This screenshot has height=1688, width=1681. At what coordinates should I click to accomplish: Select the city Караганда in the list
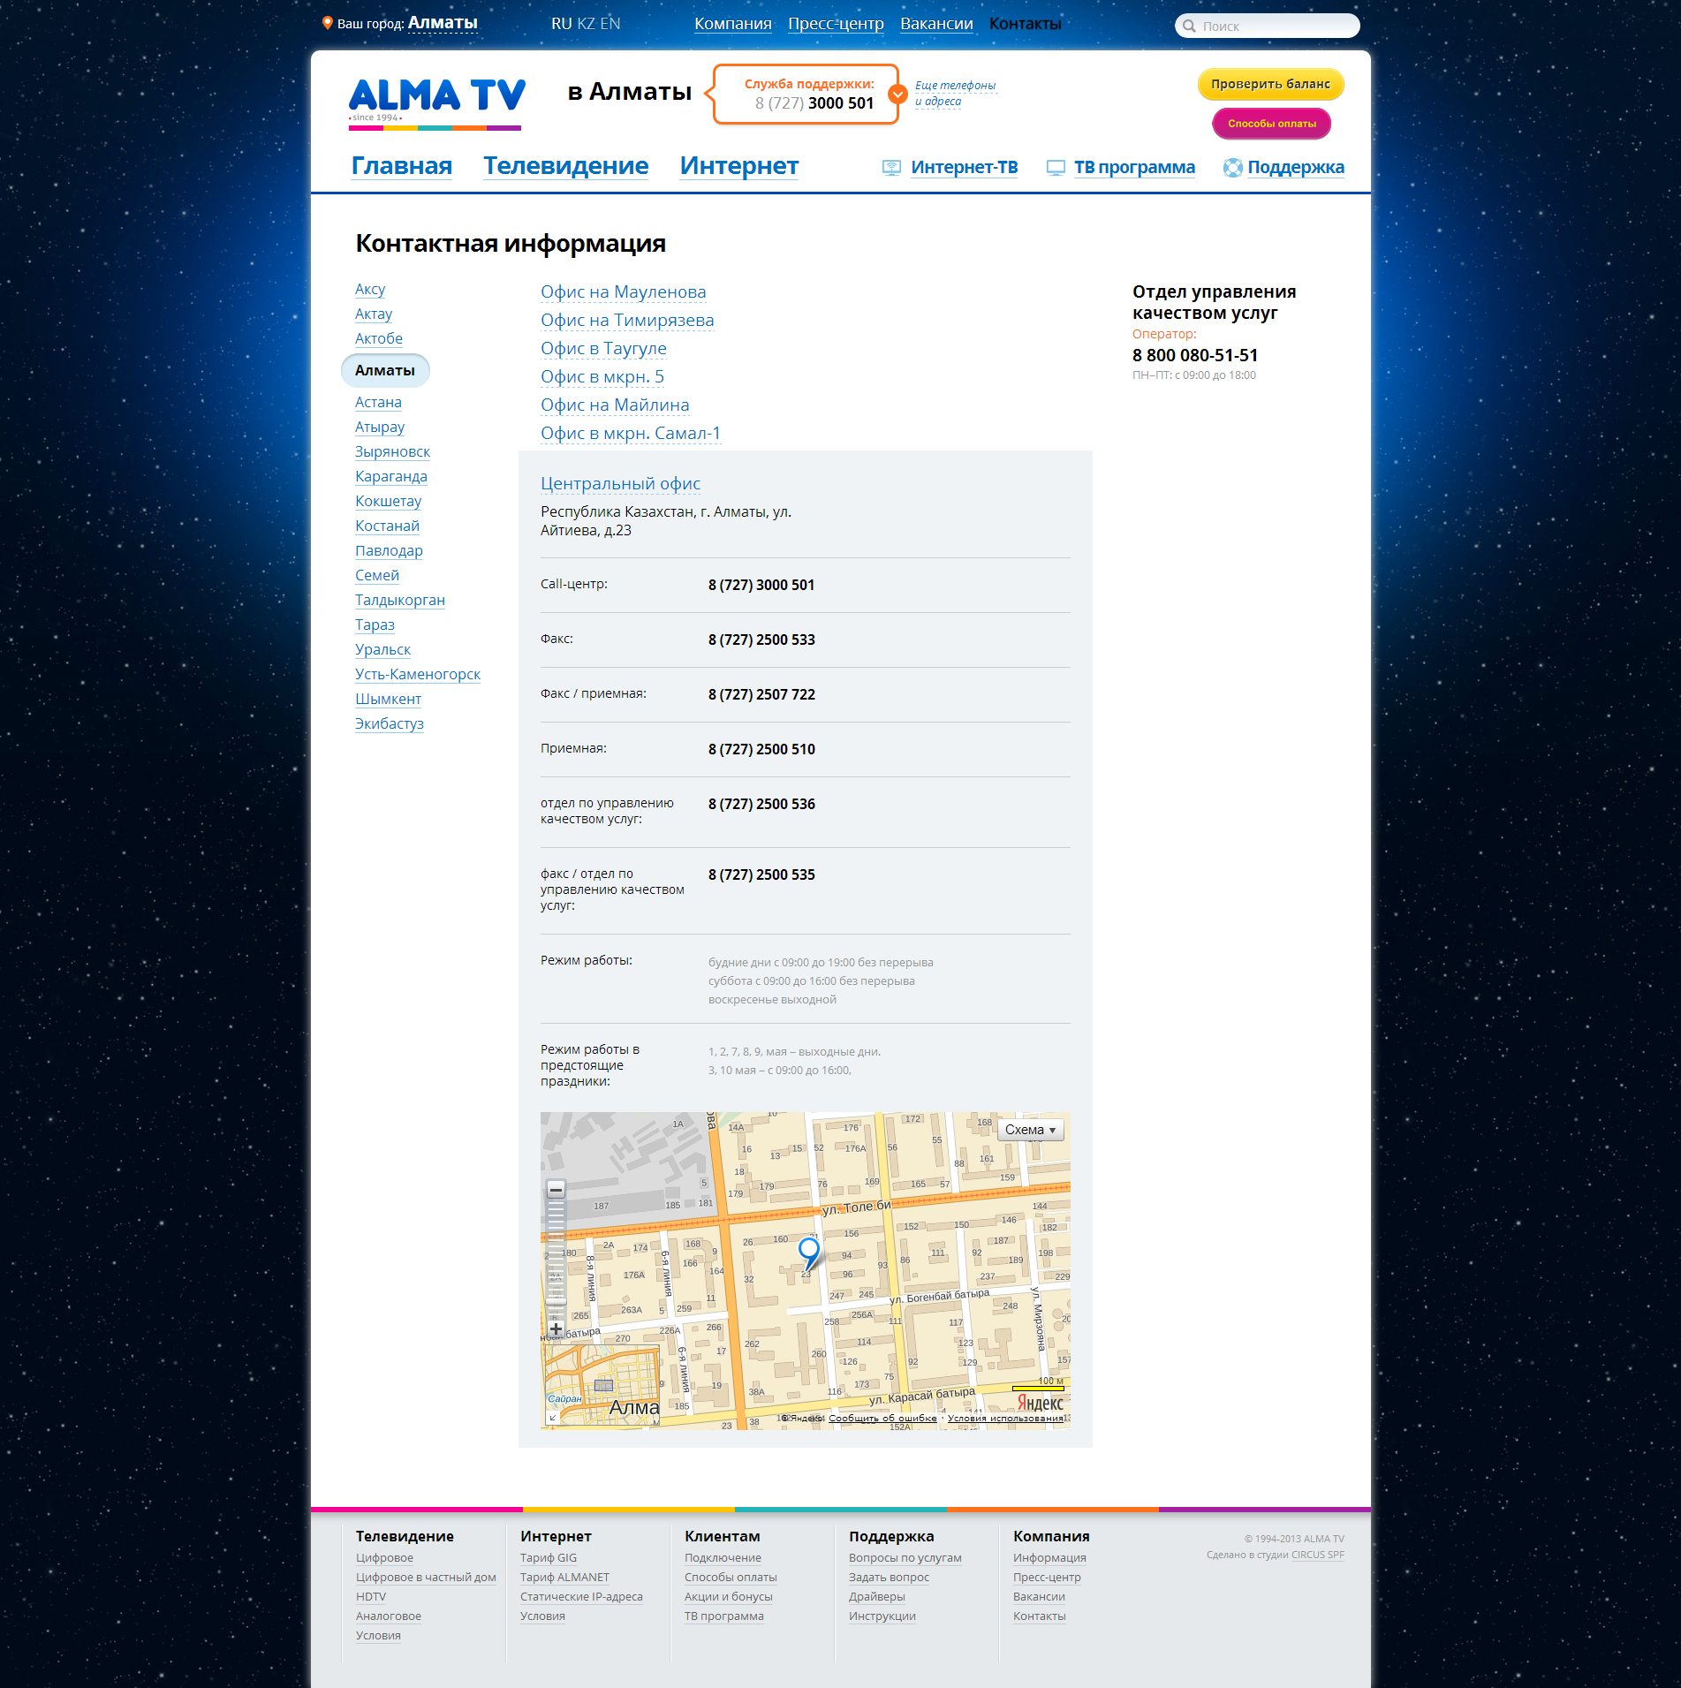[391, 477]
